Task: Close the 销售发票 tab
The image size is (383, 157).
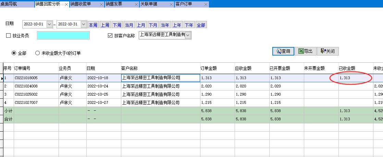Action: [136, 4]
